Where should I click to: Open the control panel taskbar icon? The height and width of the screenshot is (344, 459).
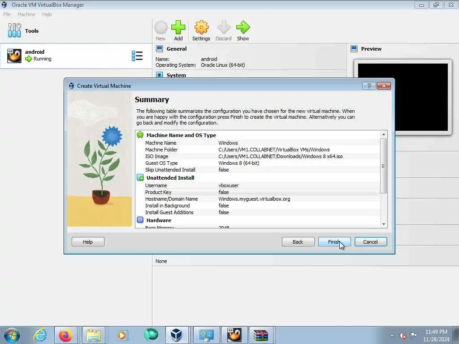pyautogui.click(x=206, y=335)
